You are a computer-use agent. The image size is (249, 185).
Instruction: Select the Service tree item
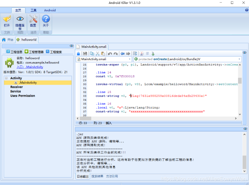click(15, 92)
